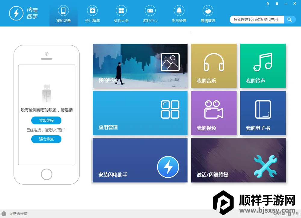Viewport: 301px width, 218px height.
Task: Open 应用管理 app management tile
Action: pyautogui.click(x=140, y=113)
